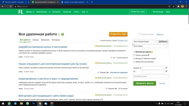Open Поиск in top navigation
Viewport: 189px width, 106px height.
(x=76, y=12)
